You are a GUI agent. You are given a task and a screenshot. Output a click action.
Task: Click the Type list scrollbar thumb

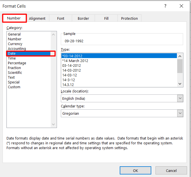[180, 66]
